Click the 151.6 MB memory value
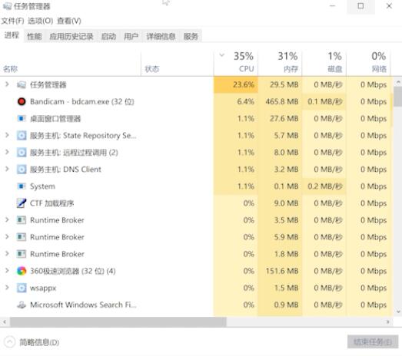The width and height of the screenshot is (402, 356). pyautogui.click(x=282, y=271)
